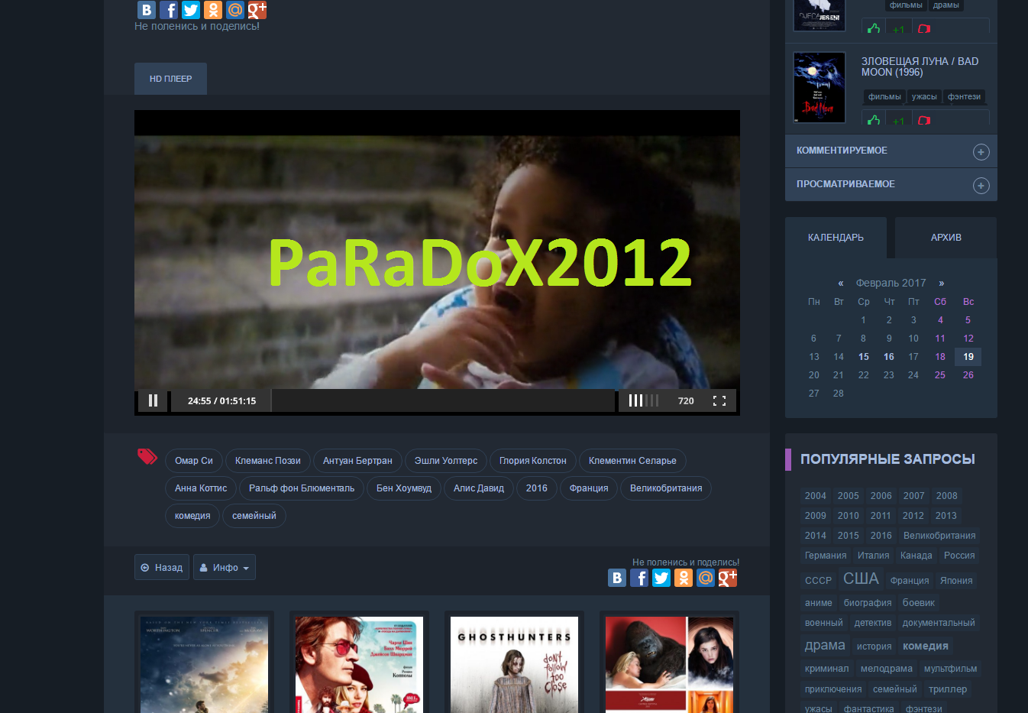Share via Mail.ru icon above the player
The height and width of the screenshot is (713, 1028).
235,10
